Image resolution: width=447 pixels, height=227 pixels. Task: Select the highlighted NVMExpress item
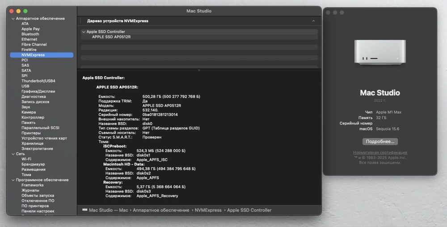point(42,55)
